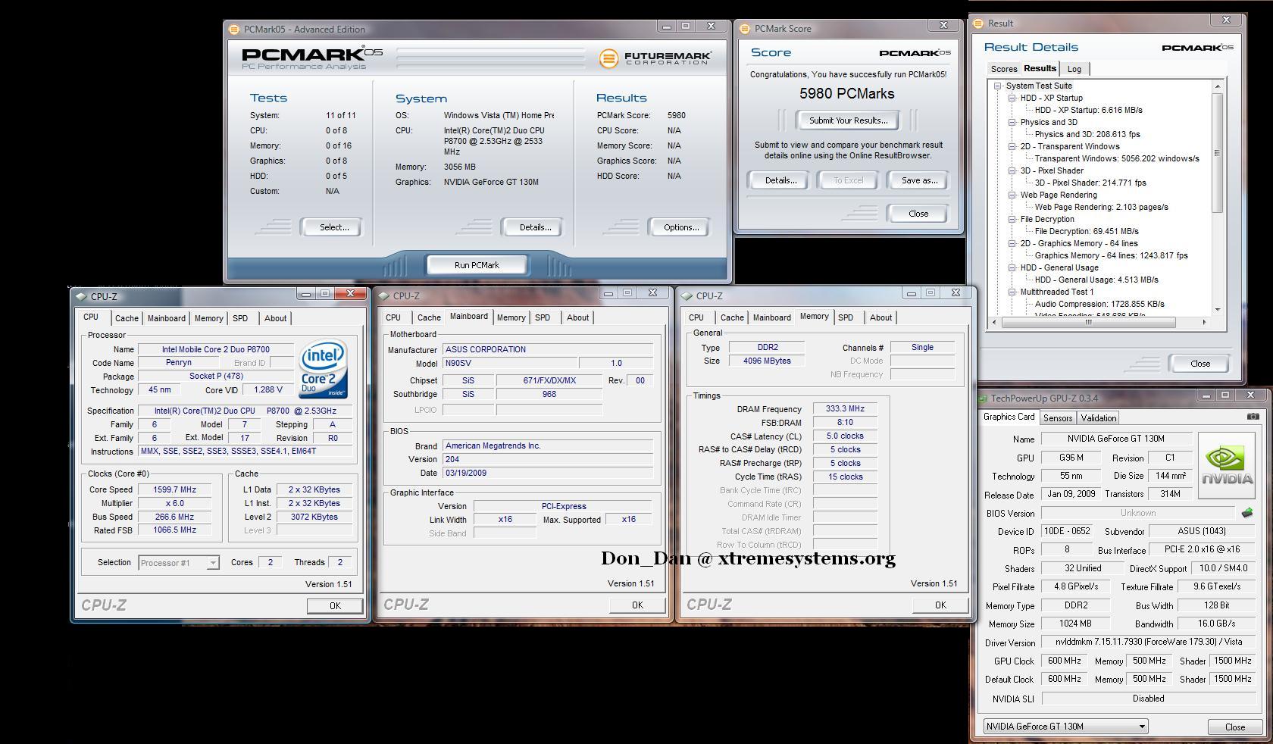
Task: Click the title icon of CPU-Z Memory window
Action: click(x=687, y=296)
